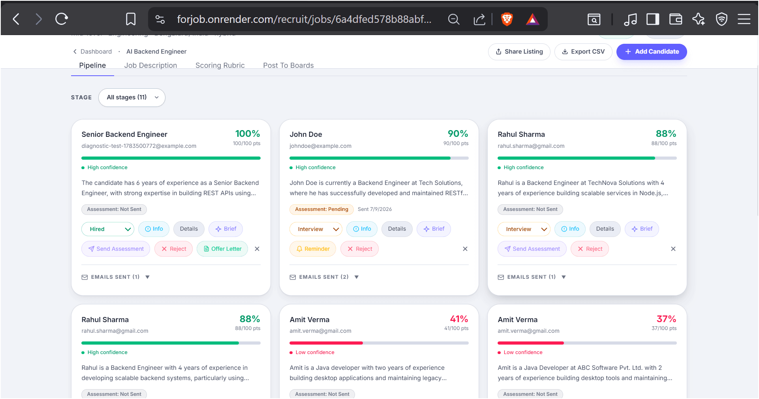759x399 pixels.
Task: Switch to Pipeline tab
Action: 92,65
